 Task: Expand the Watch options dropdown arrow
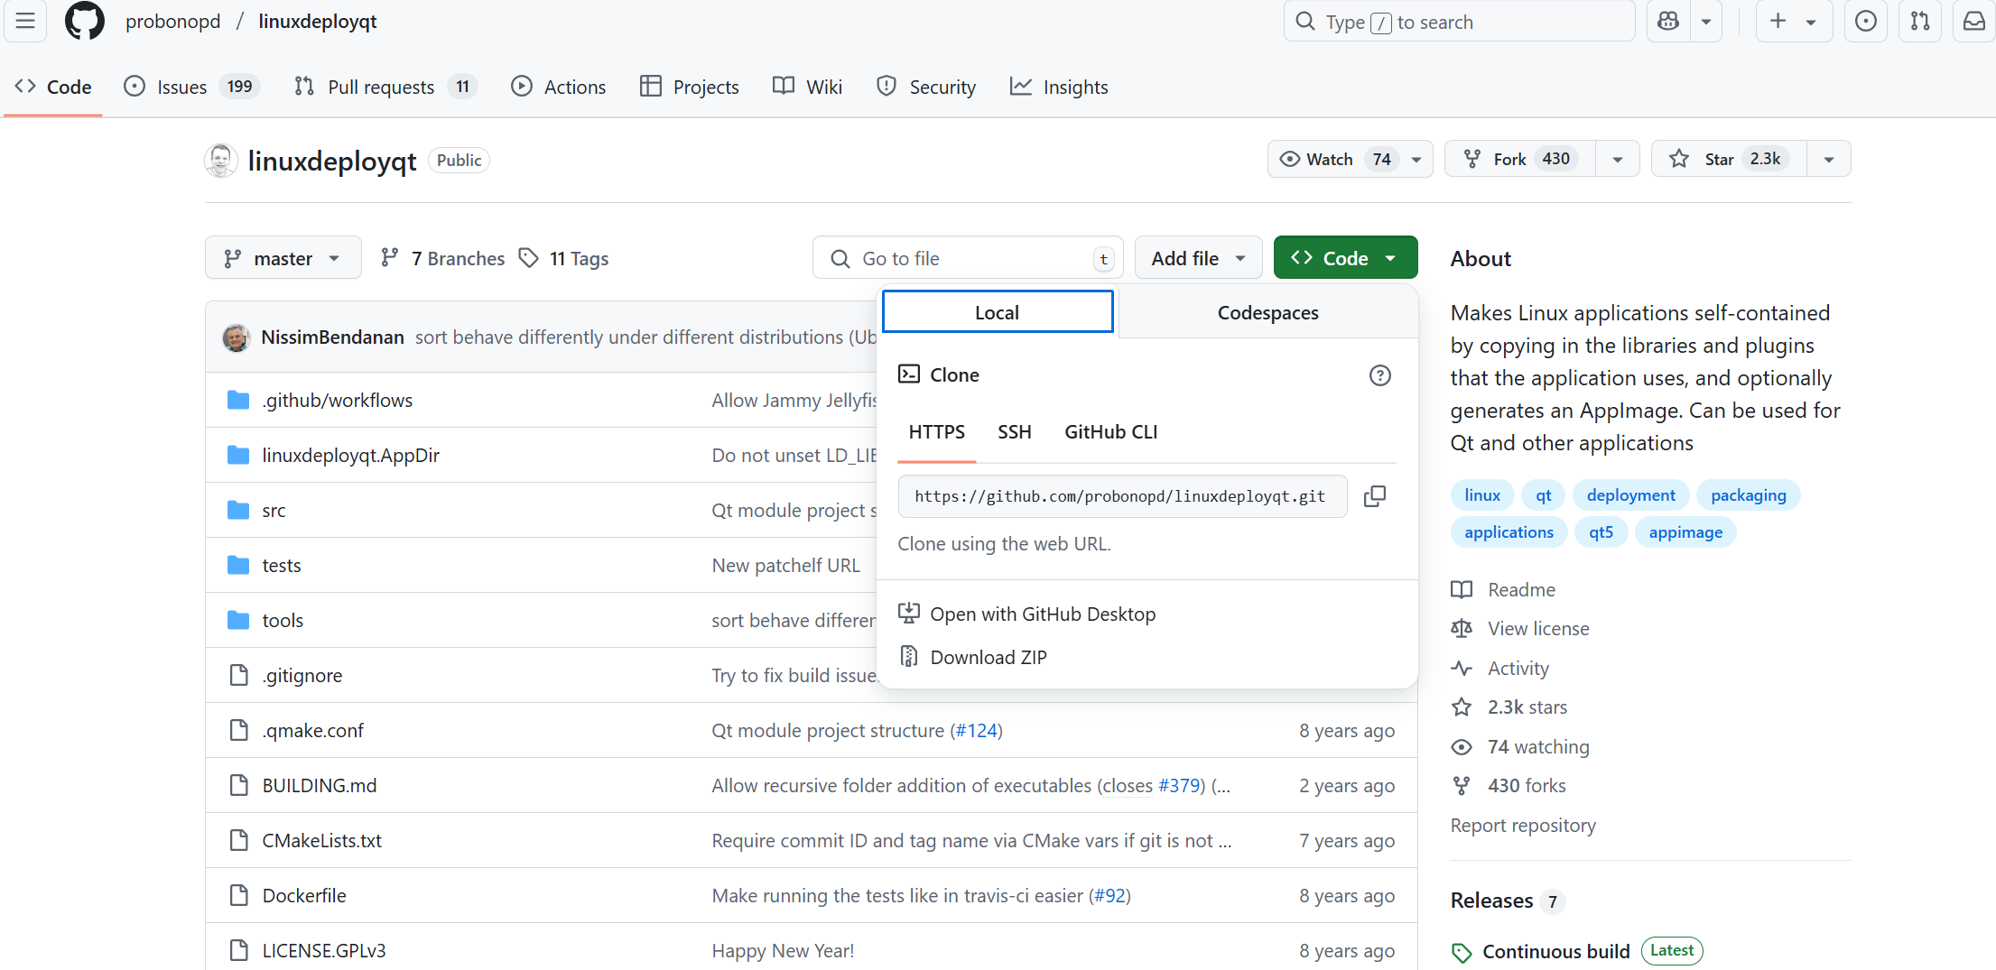click(1417, 159)
